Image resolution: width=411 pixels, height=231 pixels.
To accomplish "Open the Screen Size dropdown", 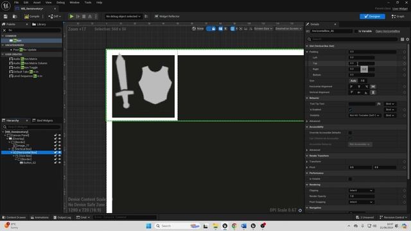I will pos(263,28).
